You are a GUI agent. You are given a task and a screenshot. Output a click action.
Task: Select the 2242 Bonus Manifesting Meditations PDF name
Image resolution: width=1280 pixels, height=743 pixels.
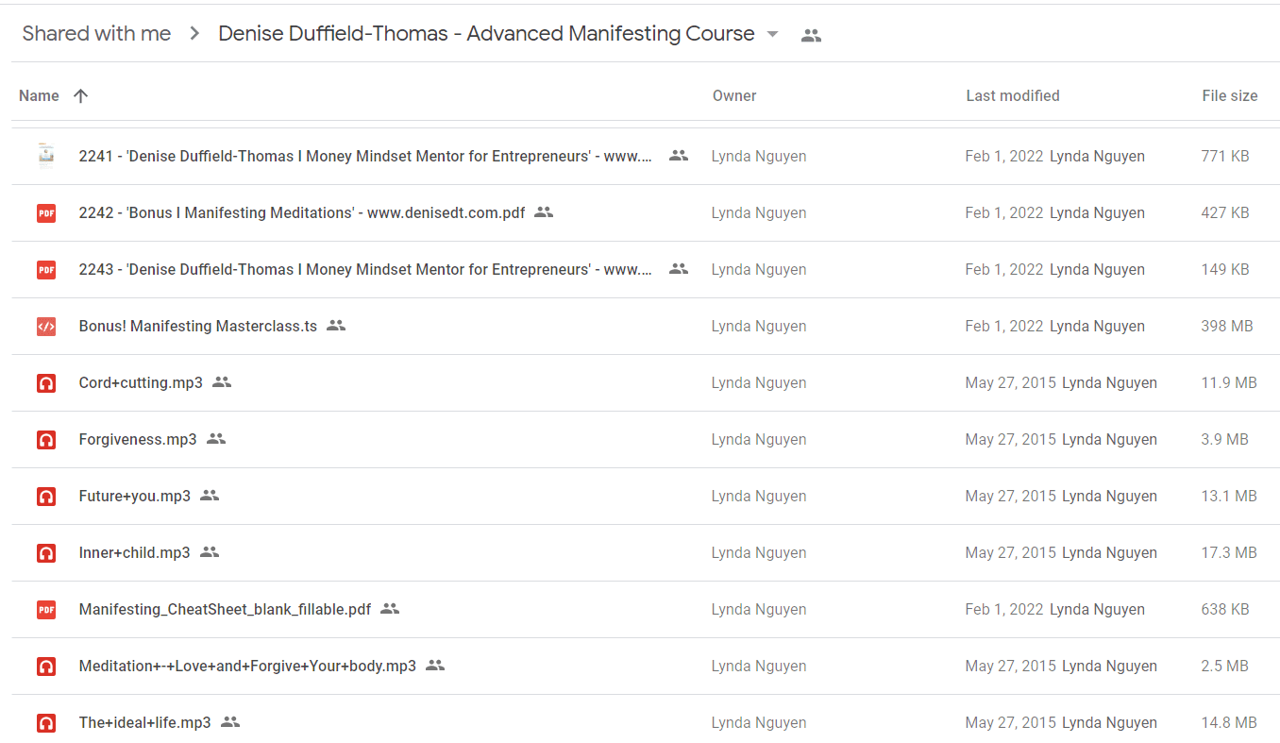point(302,212)
